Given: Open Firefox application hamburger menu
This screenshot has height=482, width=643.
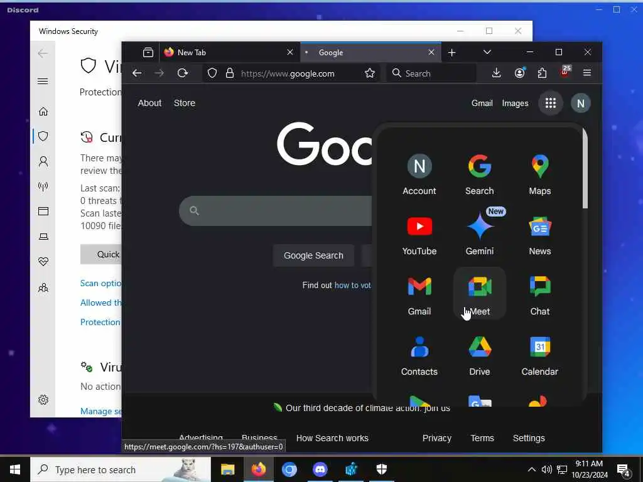Looking at the screenshot, I should click(587, 73).
